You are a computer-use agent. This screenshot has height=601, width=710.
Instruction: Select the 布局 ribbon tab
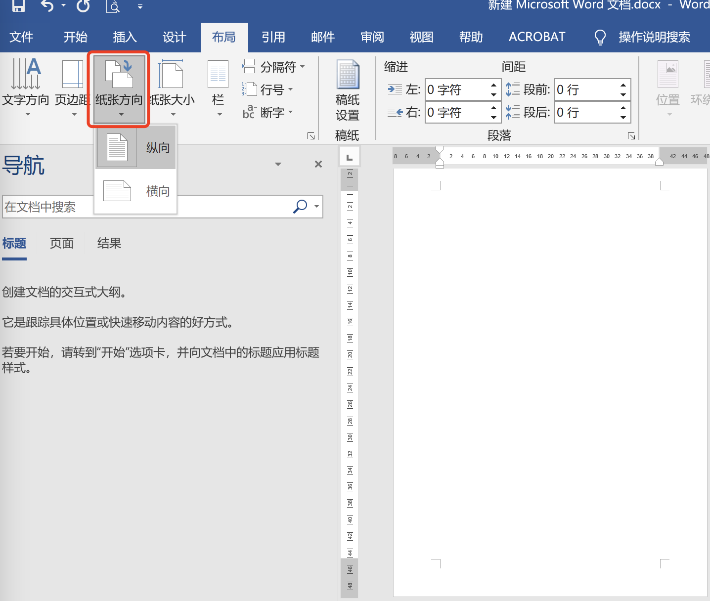(224, 37)
